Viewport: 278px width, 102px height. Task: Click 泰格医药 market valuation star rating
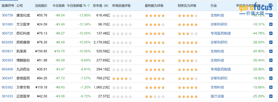[122, 78]
